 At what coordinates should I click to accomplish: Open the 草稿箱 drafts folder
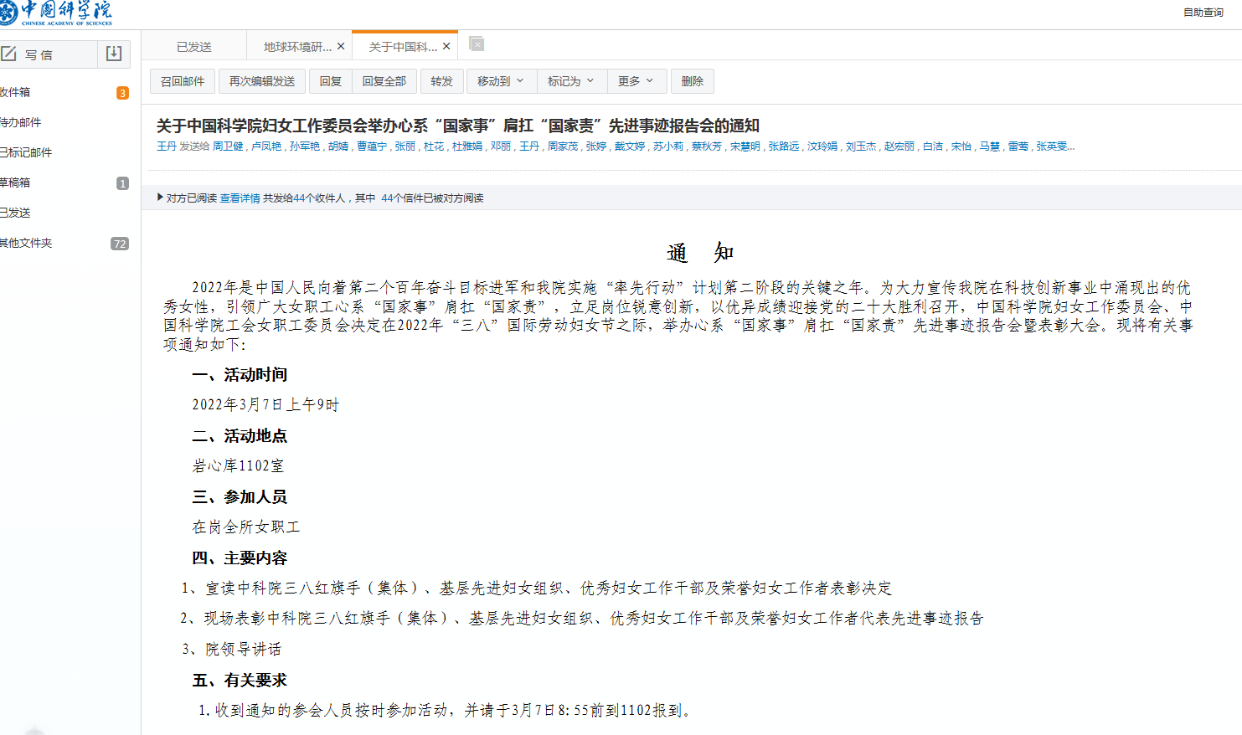15,182
